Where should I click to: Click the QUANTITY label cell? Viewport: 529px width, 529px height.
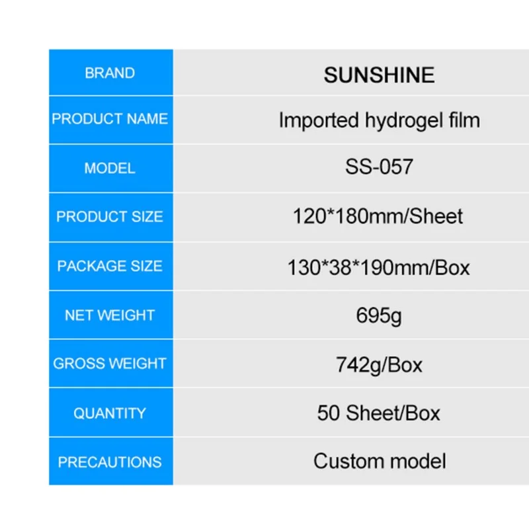110,412
